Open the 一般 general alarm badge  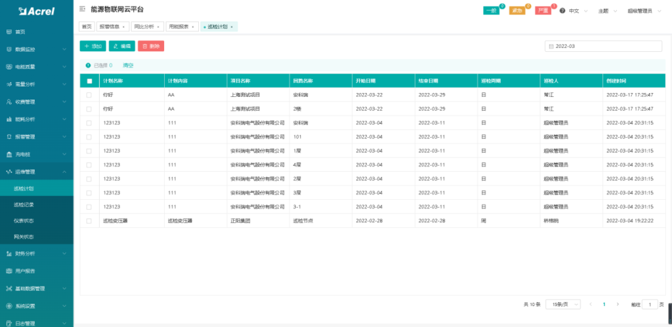click(492, 11)
